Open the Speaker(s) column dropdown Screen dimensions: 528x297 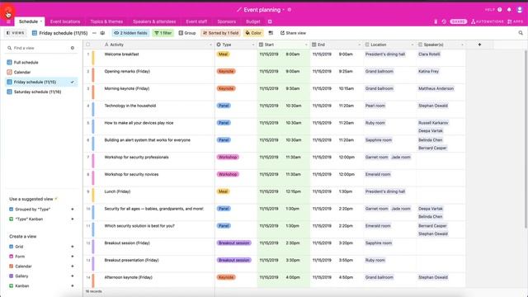(x=462, y=45)
